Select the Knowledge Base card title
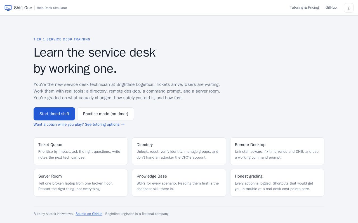 pos(152,176)
